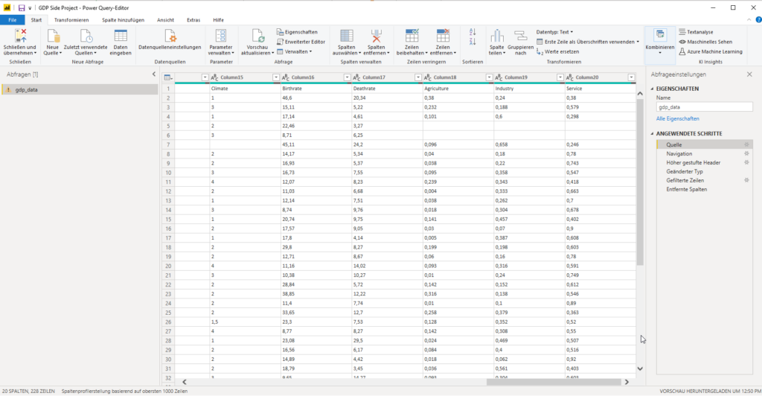
Task: Open Verwalten dropdown in Abfrage group
Action: click(295, 51)
